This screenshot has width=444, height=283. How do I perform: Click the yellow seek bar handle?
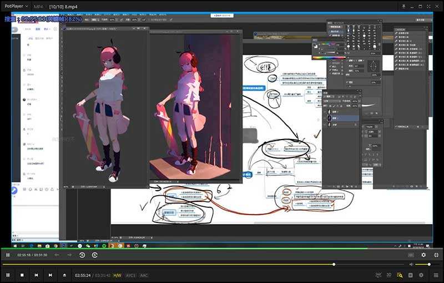[x=334, y=265]
